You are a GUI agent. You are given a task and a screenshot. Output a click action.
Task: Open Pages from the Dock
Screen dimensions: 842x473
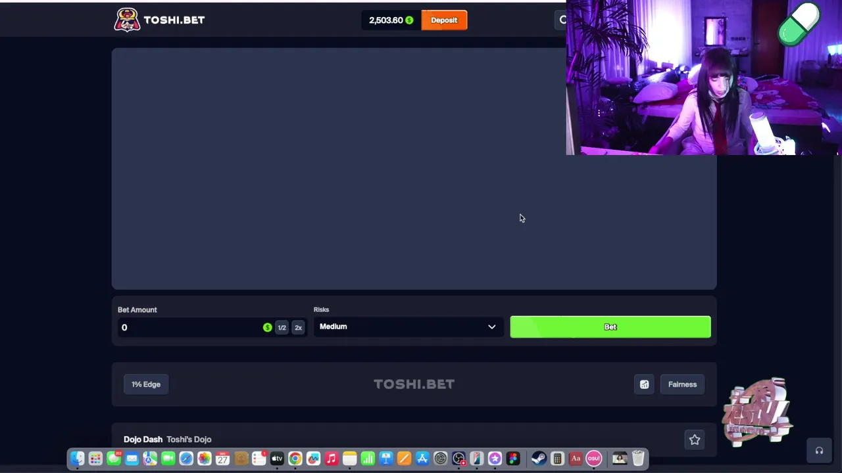point(404,458)
